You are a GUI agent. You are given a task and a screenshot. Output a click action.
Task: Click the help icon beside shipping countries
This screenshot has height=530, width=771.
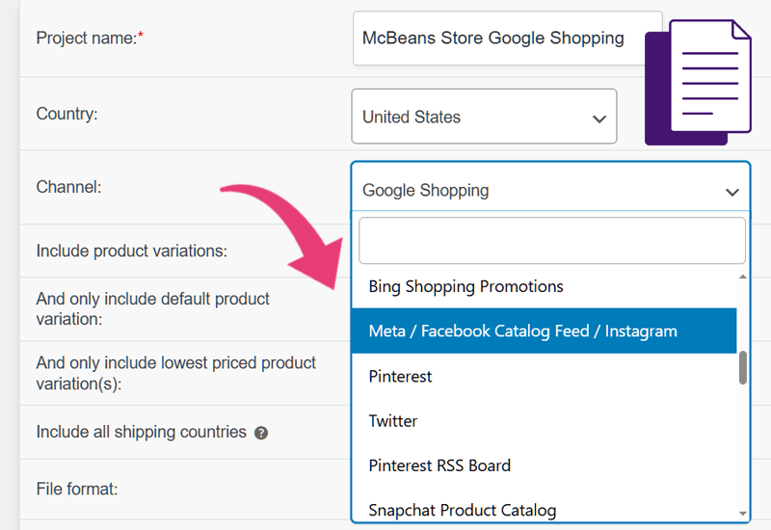tap(261, 433)
